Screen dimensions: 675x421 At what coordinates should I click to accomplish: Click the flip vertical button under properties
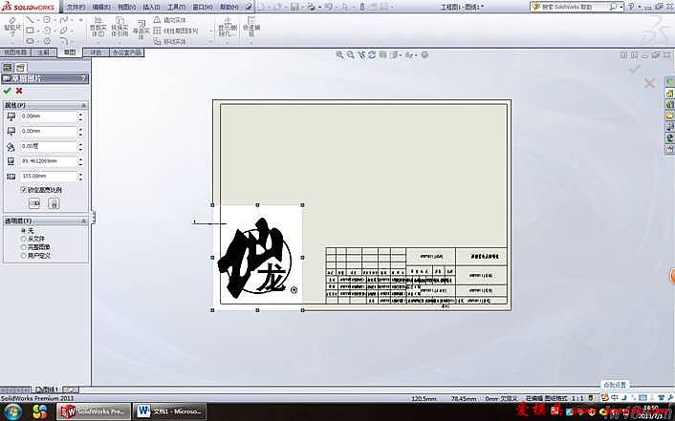[x=54, y=204]
